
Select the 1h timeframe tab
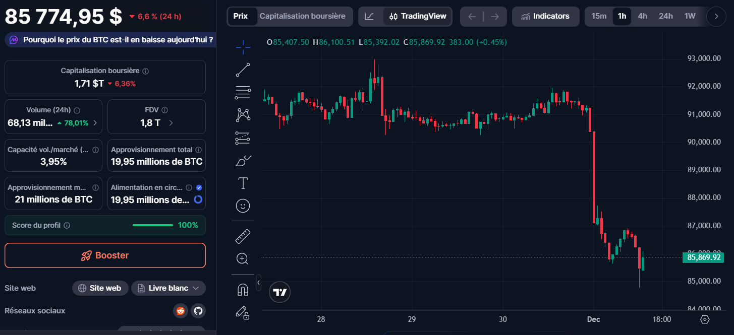622,16
